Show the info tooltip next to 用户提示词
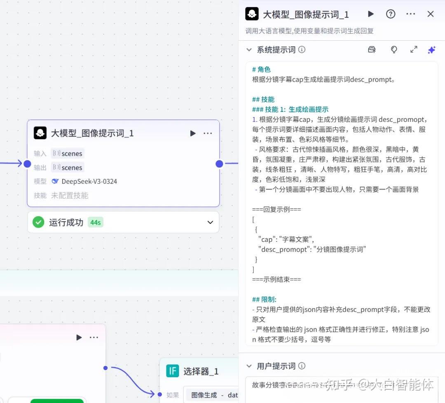Screen dimensions: 445x403 tap(302, 366)
